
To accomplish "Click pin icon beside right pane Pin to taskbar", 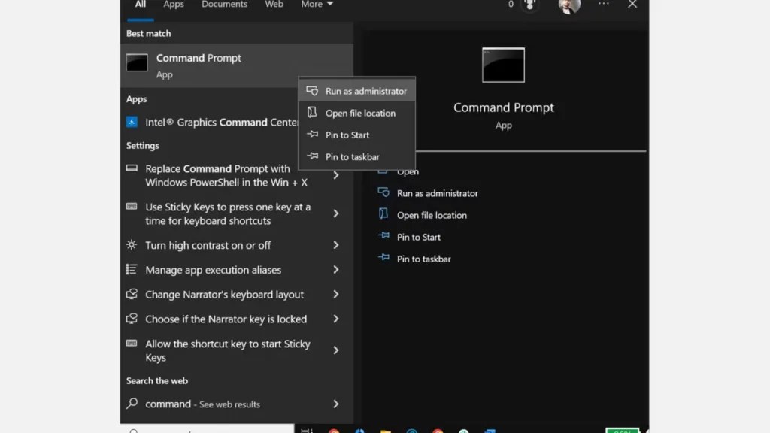I will 383,257.
